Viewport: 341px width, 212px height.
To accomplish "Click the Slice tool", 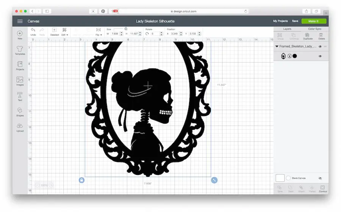I will 280,189.
